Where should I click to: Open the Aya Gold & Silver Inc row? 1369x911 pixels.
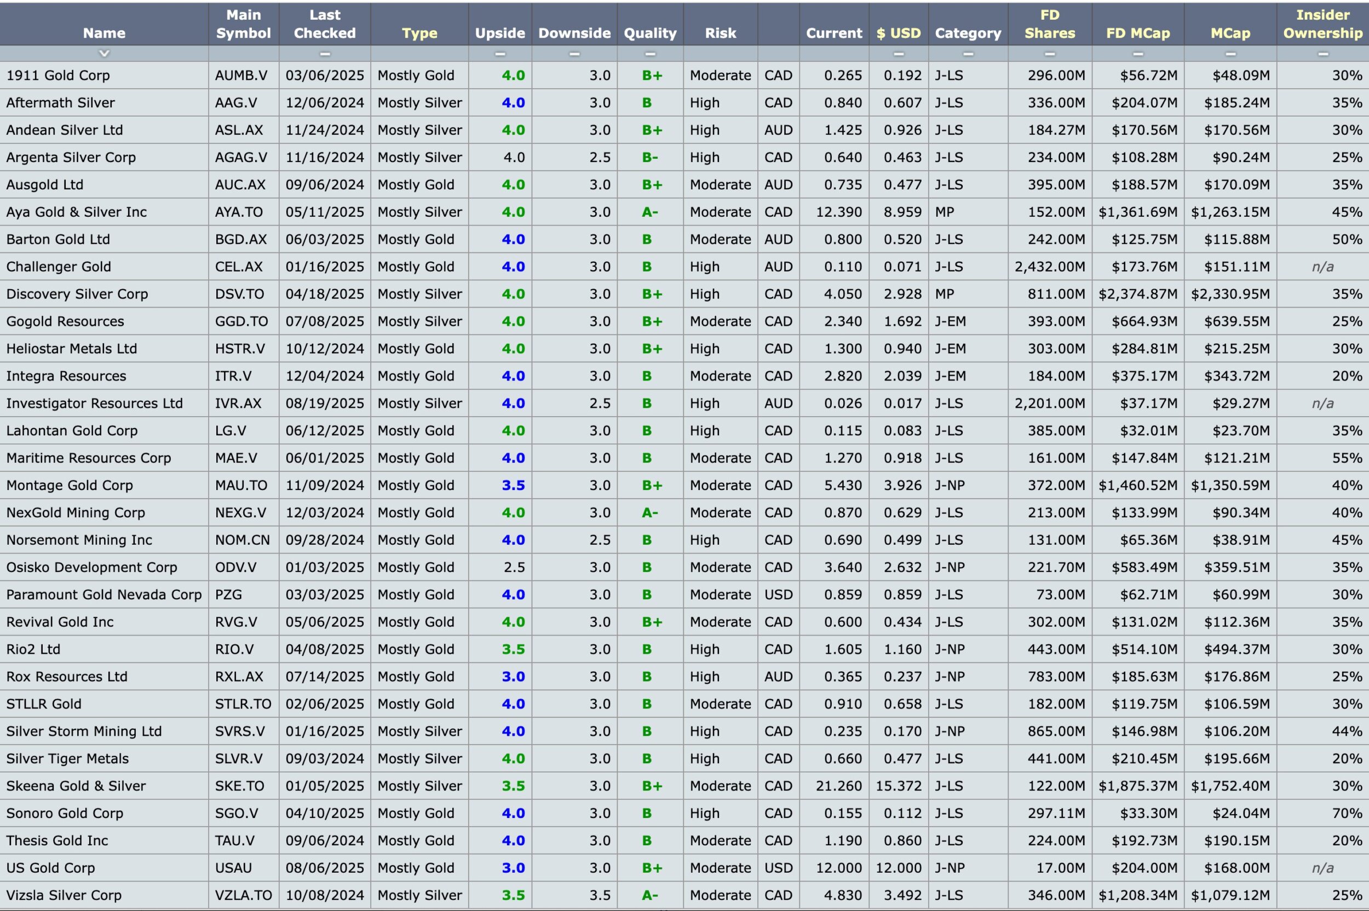[77, 212]
